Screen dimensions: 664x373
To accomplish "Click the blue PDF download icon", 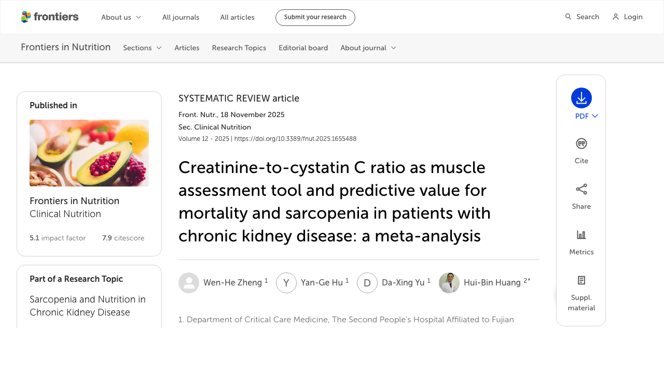I will 582,98.
